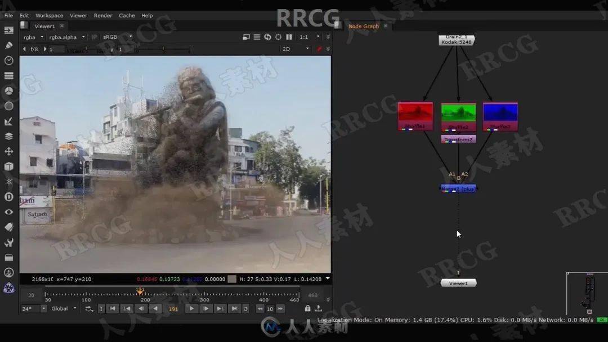
Task: Open the rgba channel dropdown in the viewer
Action: (x=32, y=37)
